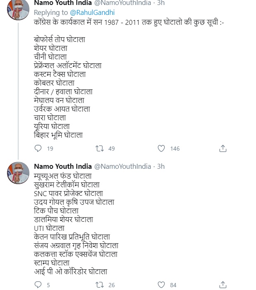Viewport: 256px width, 290px height.
Task: Open the second tweet's @NamoYouthIndia handle
Action: pyautogui.click(x=123, y=166)
